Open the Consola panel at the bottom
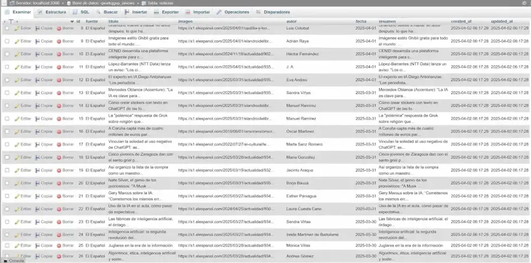Image resolution: width=531 pixels, height=263 pixels. [17, 261]
